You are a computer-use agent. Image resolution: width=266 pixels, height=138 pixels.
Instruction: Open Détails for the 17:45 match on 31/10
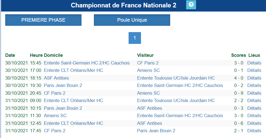(x=254, y=131)
